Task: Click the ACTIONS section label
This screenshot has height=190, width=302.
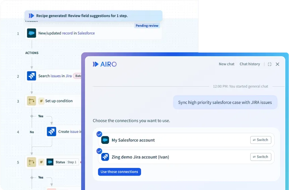Action: (x=32, y=53)
